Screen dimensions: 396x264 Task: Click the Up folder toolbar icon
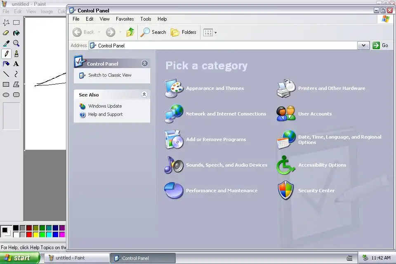pyautogui.click(x=130, y=32)
